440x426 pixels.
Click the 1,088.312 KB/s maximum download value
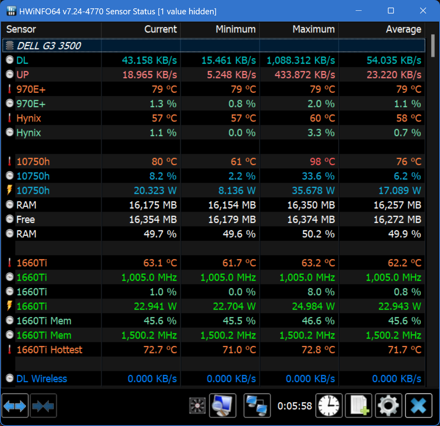pyautogui.click(x=301, y=60)
